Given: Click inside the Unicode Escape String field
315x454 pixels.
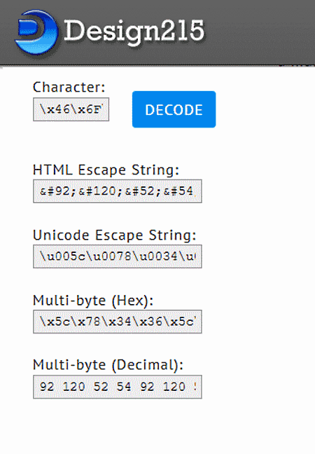Looking at the screenshot, I should (x=118, y=256).
